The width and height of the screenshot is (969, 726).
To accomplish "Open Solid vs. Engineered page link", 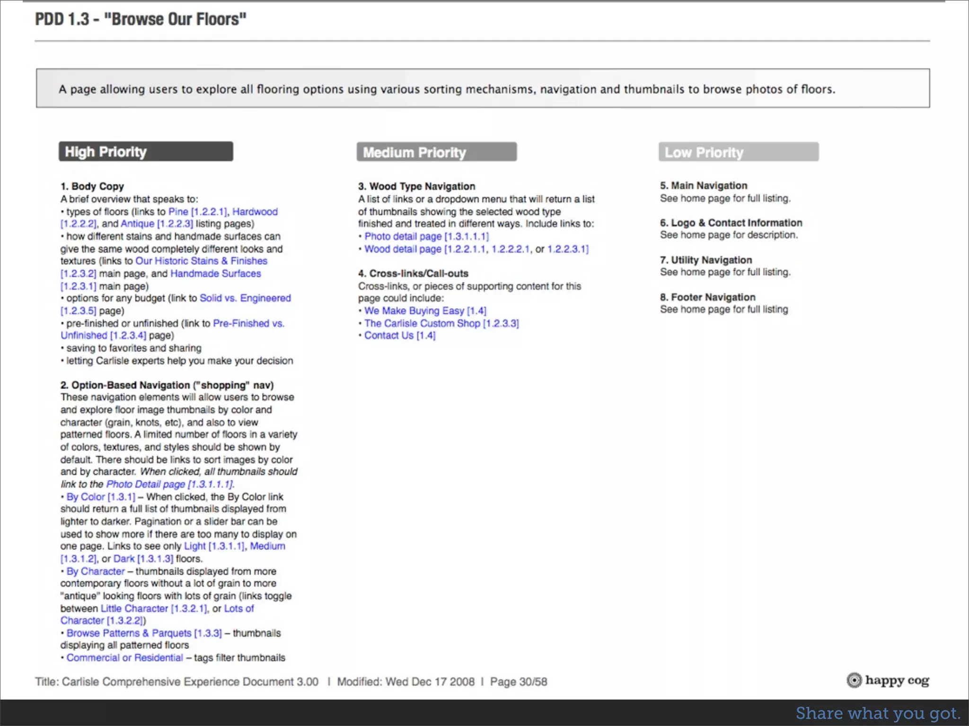I will pos(245,298).
